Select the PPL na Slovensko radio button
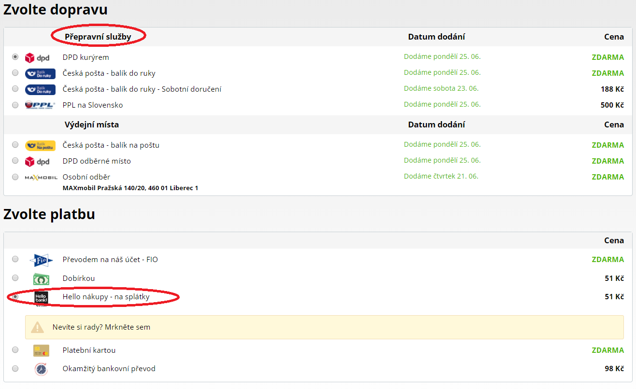636x389 pixels. tap(15, 105)
